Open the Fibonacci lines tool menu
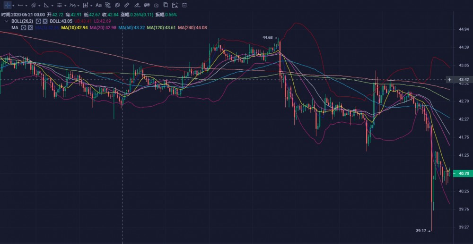This screenshot has height=244, width=473. click(59, 5)
